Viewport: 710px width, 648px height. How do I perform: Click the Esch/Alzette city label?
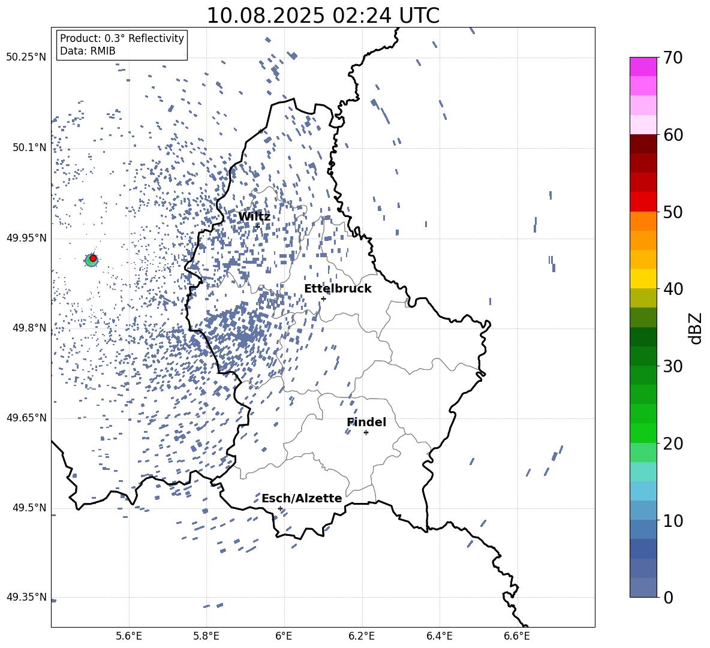(x=302, y=498)
